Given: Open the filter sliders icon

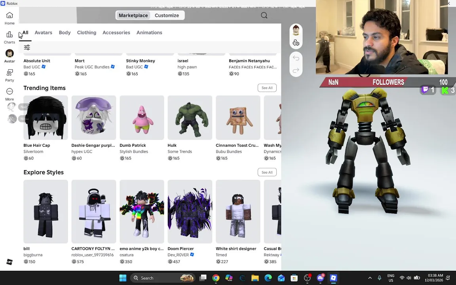Looking at the screenshot, I should pos(27,47).
